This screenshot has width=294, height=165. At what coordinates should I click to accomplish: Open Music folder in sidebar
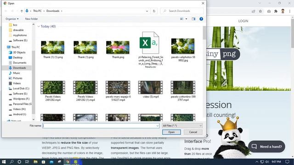point(17,73)
